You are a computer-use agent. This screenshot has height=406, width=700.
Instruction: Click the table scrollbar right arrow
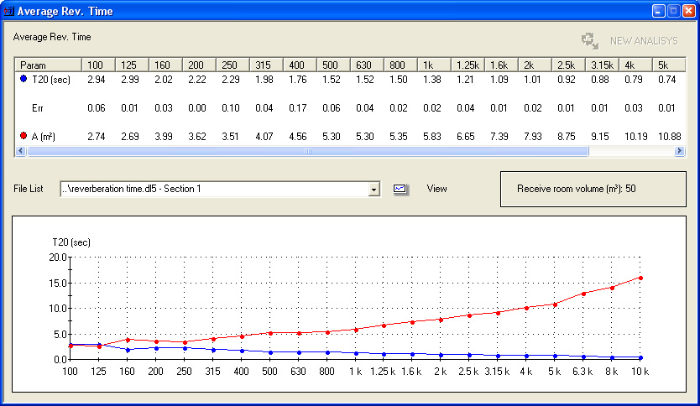coord(680,151)
